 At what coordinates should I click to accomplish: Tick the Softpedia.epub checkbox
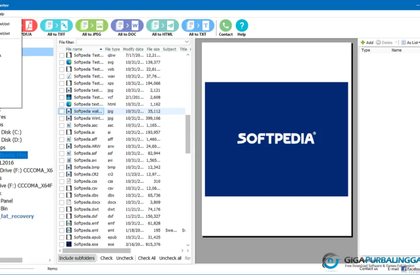pyautogui.click(x=62, y=237)
